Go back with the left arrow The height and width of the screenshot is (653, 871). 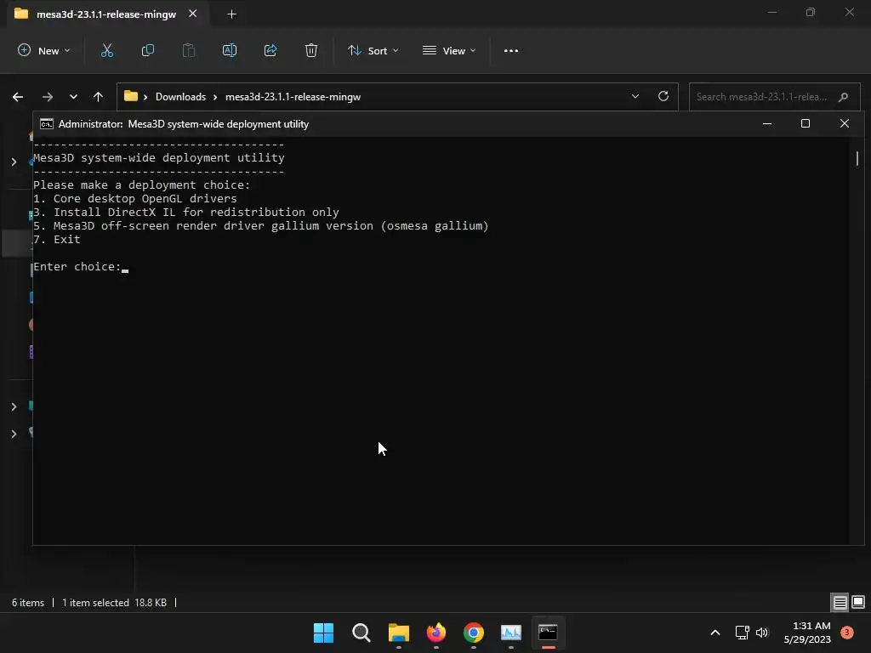tap(18, 97)
